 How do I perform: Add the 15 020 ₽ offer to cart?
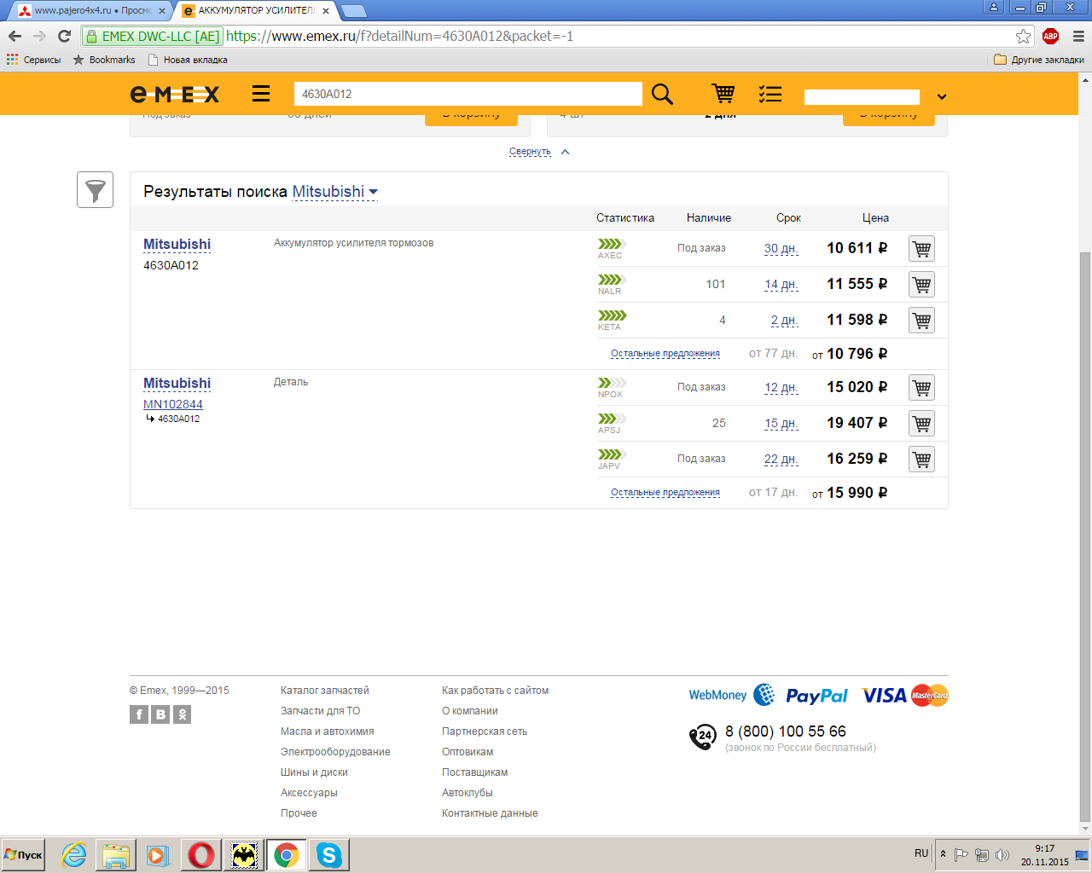point(921,388)
